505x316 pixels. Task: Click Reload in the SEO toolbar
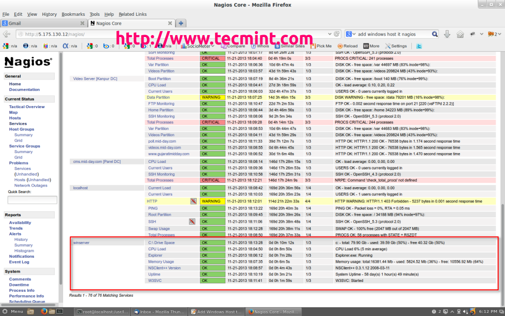[348, 46]
